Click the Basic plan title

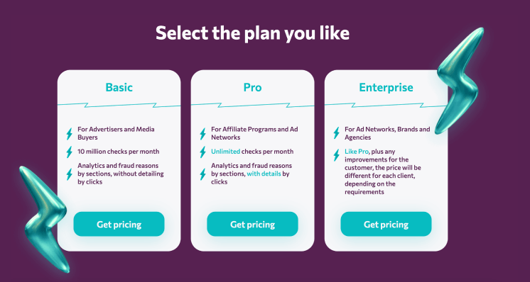[x=119, y=87]
